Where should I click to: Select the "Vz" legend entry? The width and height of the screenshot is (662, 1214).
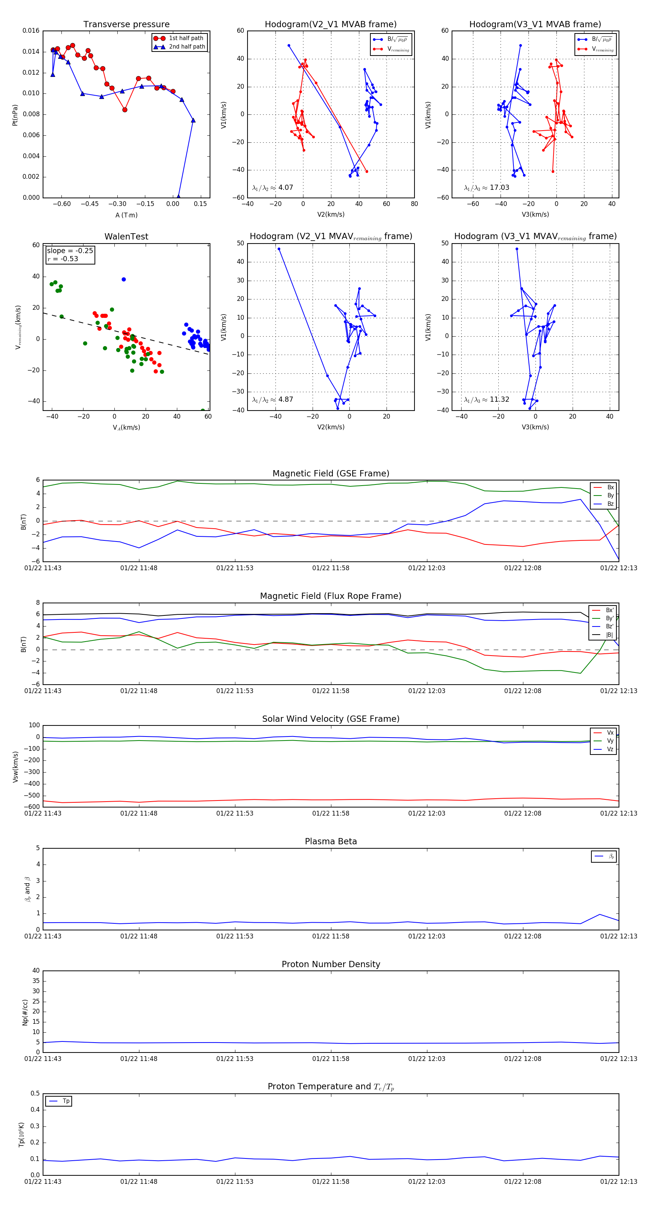pos(604,750)
